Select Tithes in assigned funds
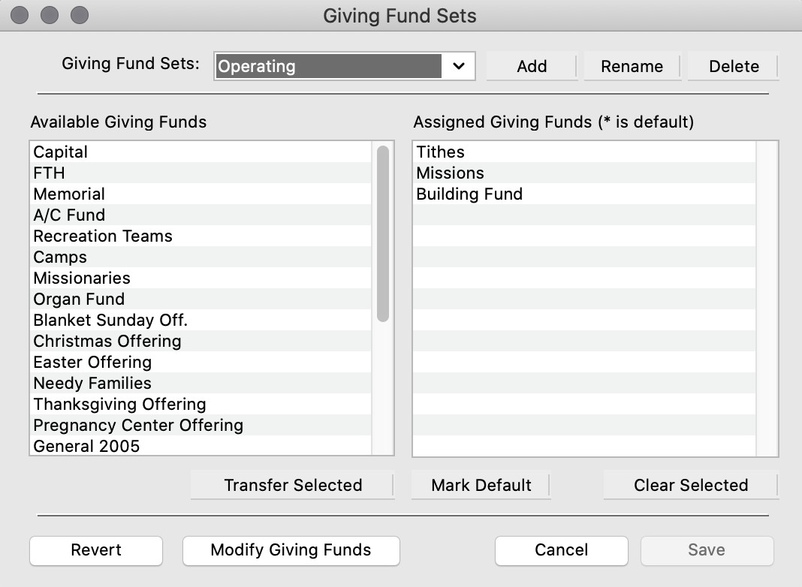 click(x=584, y=152)
